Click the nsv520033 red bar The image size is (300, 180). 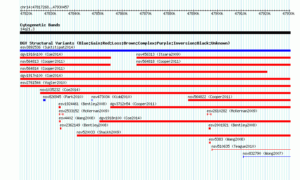point(184,136)
